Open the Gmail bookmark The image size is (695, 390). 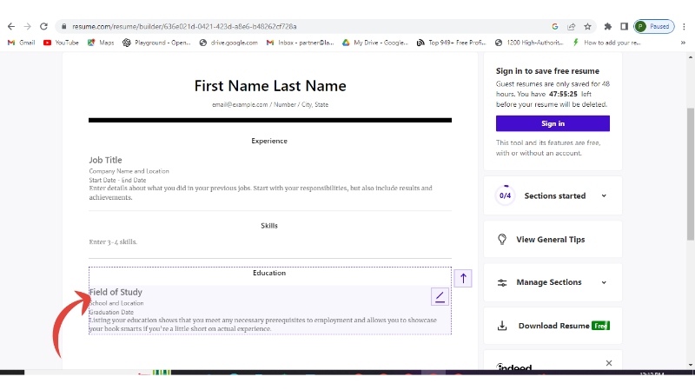coord(22,42)
